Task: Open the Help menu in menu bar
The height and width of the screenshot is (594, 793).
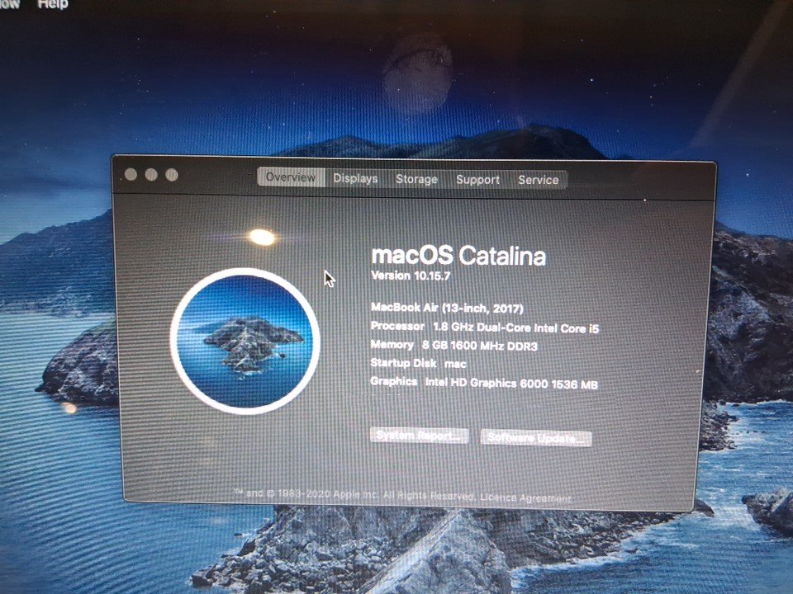Action: coord(53,4)
